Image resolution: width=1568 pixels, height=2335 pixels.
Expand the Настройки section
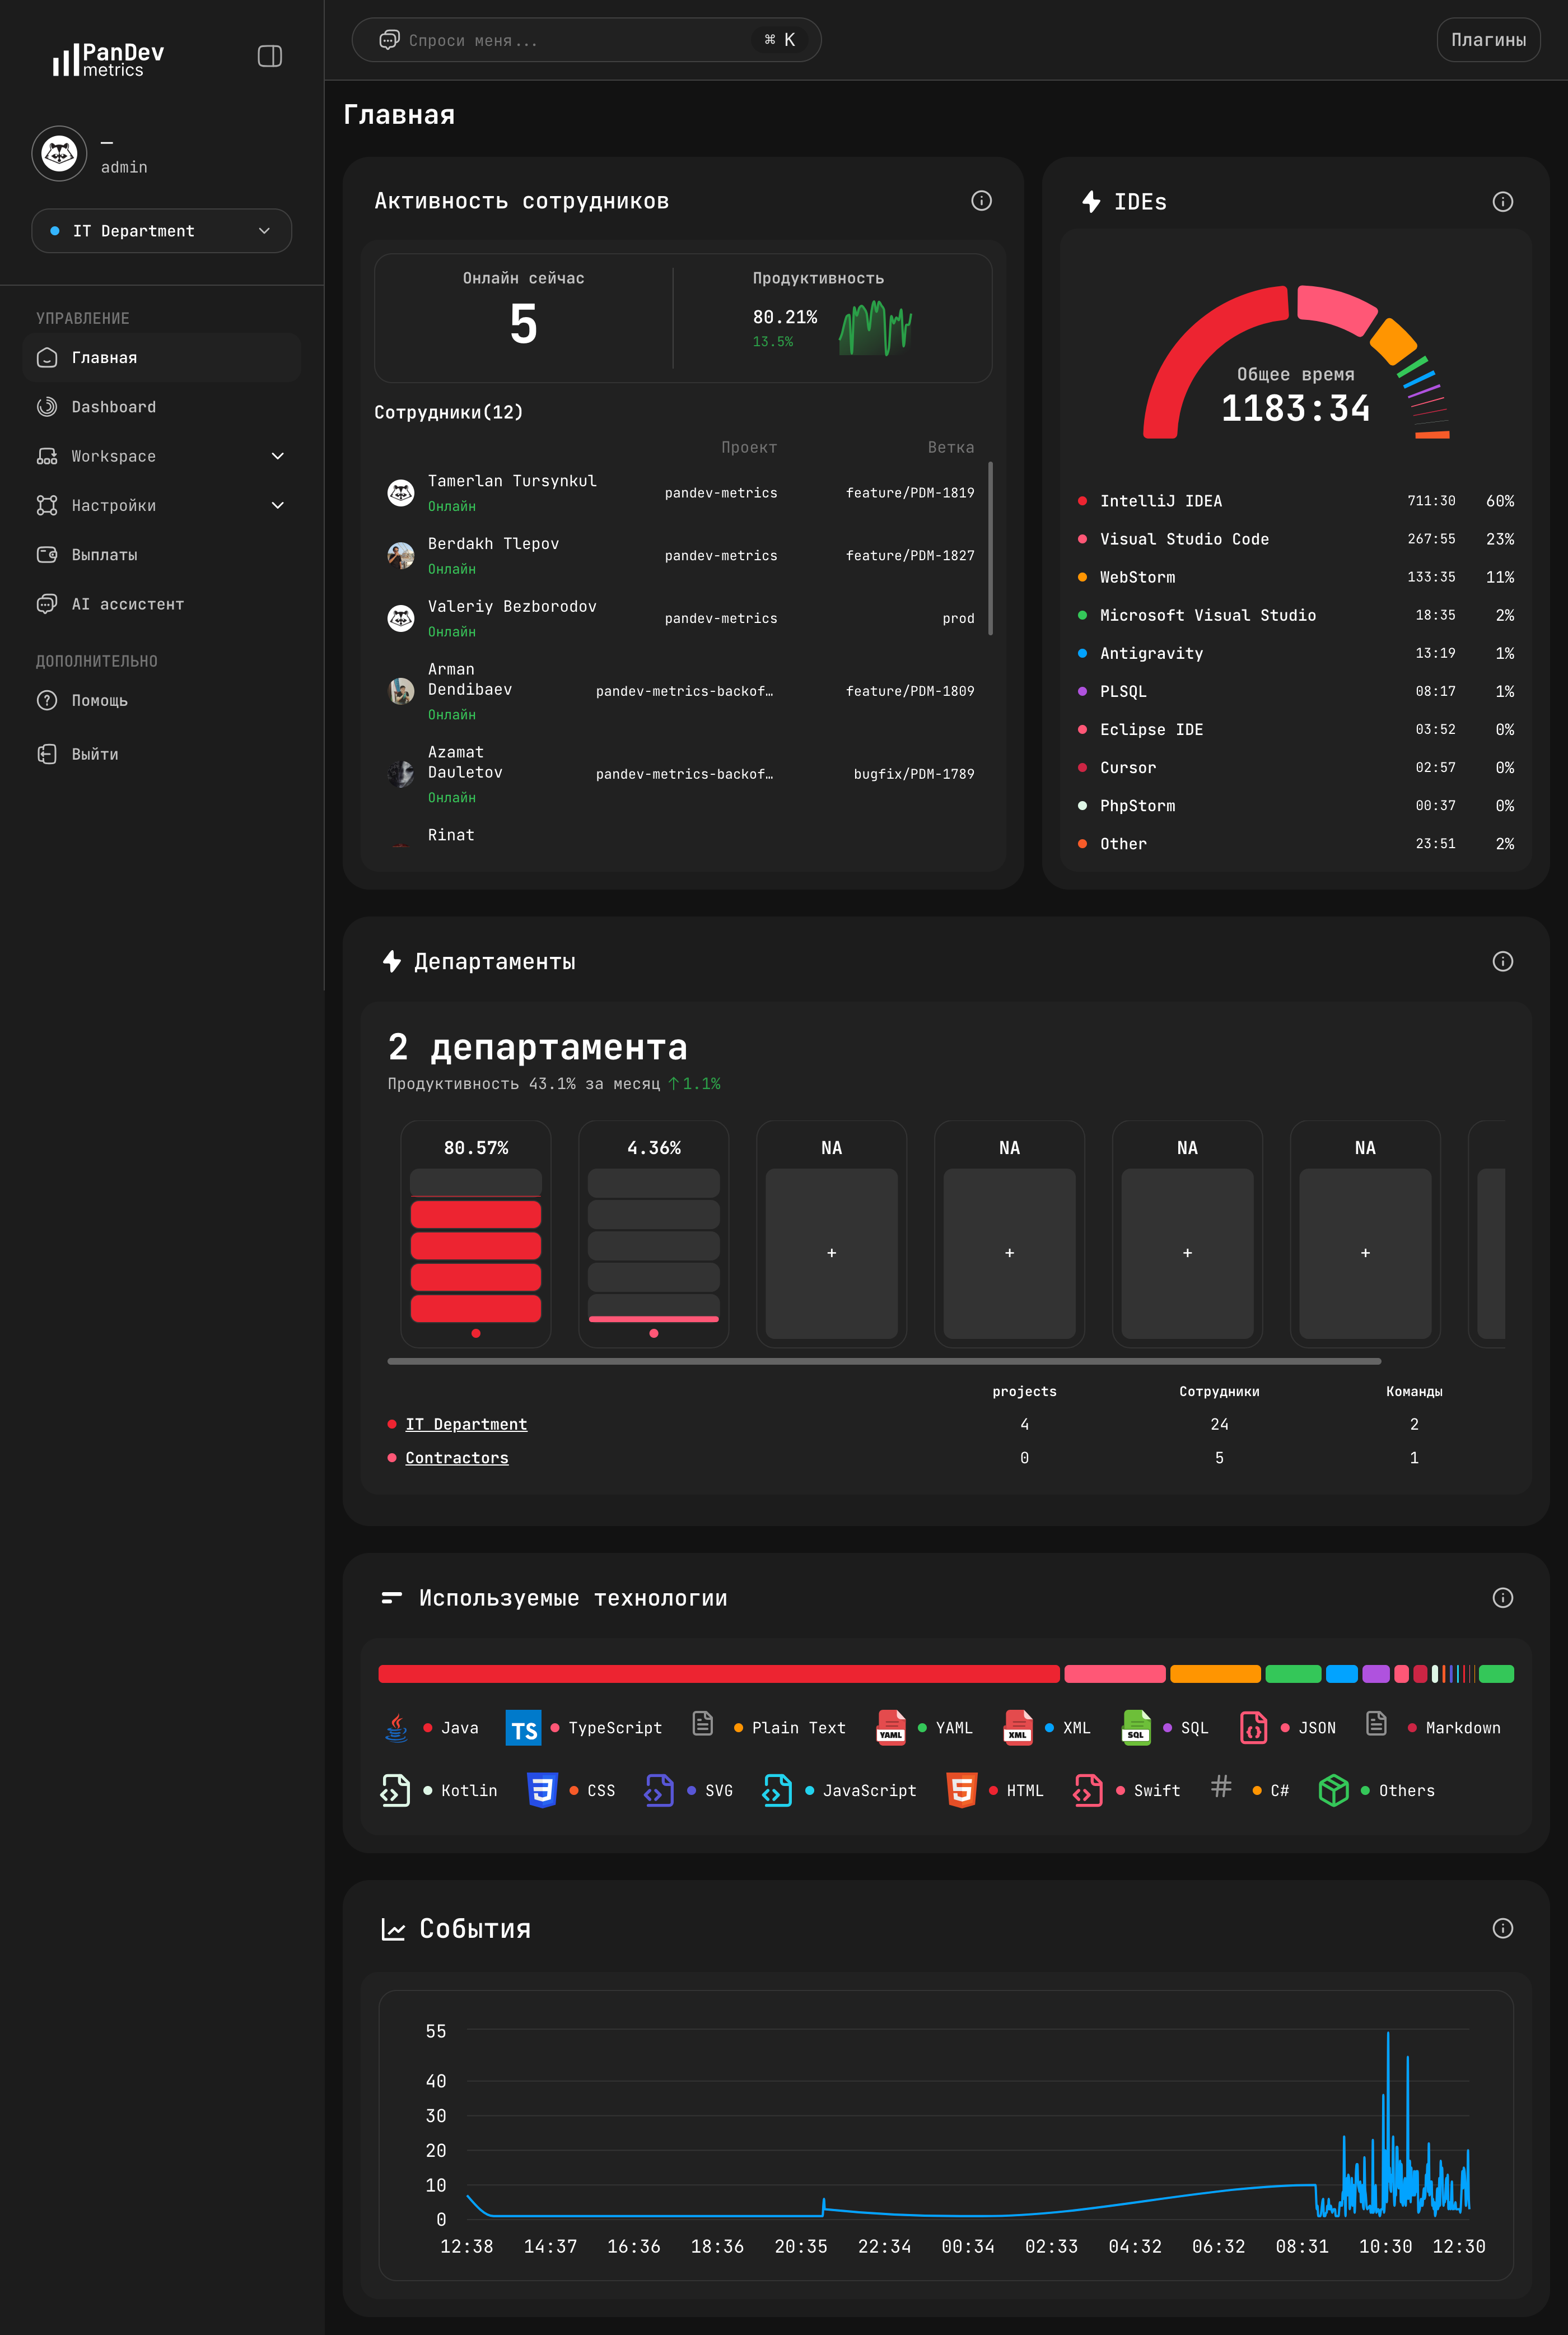pyautogui.click(x=114, y=506)
